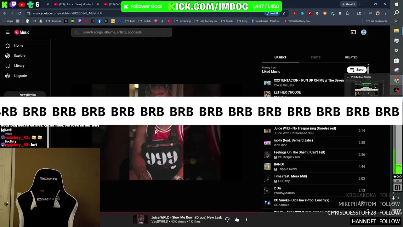This screenshot has height=227, width=403.
Task: Switch to the RELATED tab
Action: pos(351,57)
